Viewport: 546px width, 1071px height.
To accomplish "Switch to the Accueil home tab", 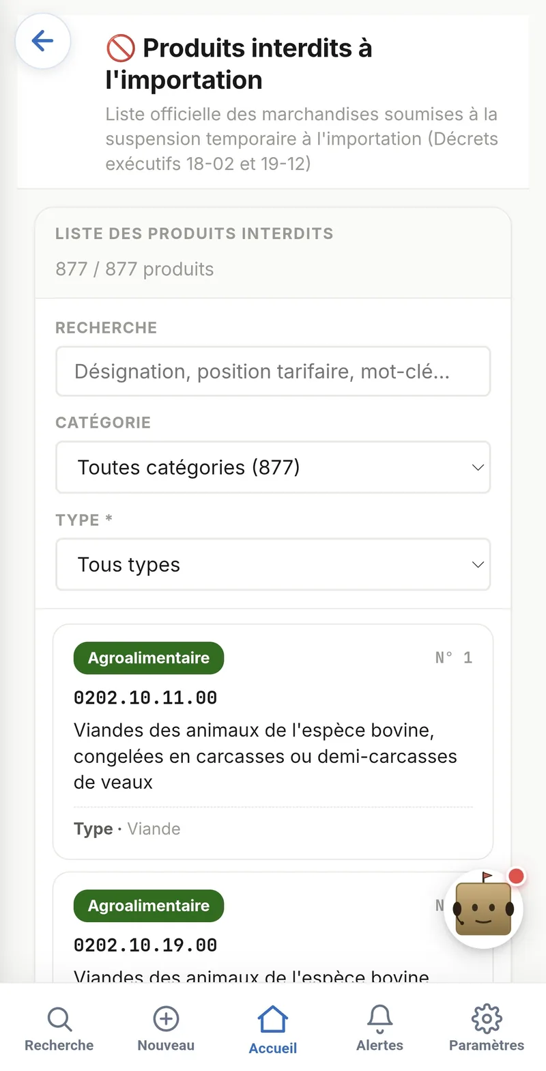I will pos(273,1030).
